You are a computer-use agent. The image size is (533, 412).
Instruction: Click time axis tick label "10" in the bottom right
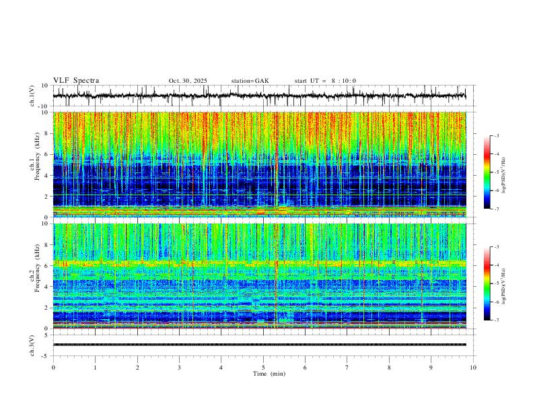tap(473, 368)
